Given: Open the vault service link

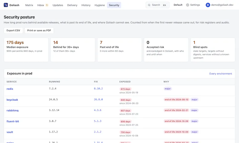Looking at the screenshot, I should coord(10,132).
